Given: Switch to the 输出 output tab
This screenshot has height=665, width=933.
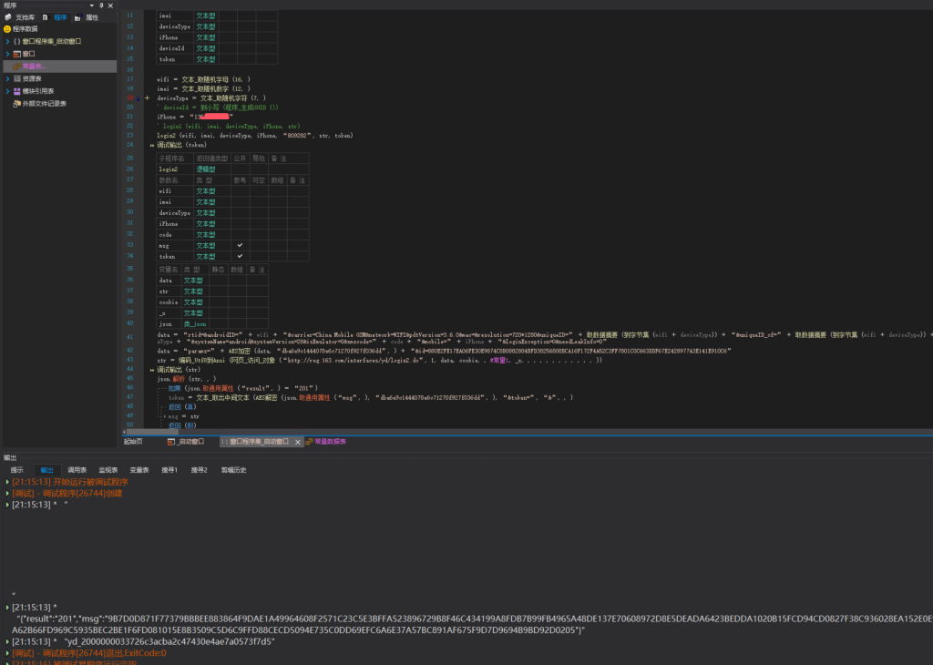Looking at the screenshot, I should click(47, 470).
